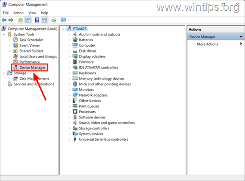245x181 pixels.
Task: Expand the Monitors category
Action: point(69,90)
